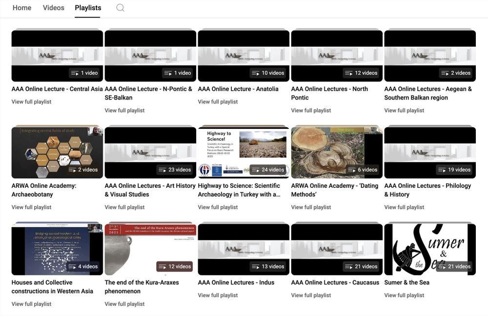Image resolution: width=488 pixels, height=316 pixels.
Task: Click the channel search magnifier icon
Action: coord(120,8)
